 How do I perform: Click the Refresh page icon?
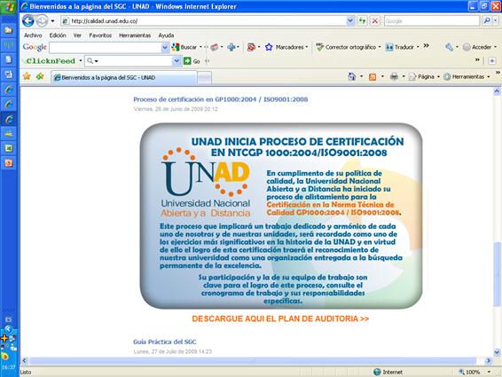(362, 21)
